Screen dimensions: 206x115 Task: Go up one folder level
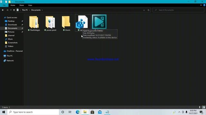(x=14, y=10)
